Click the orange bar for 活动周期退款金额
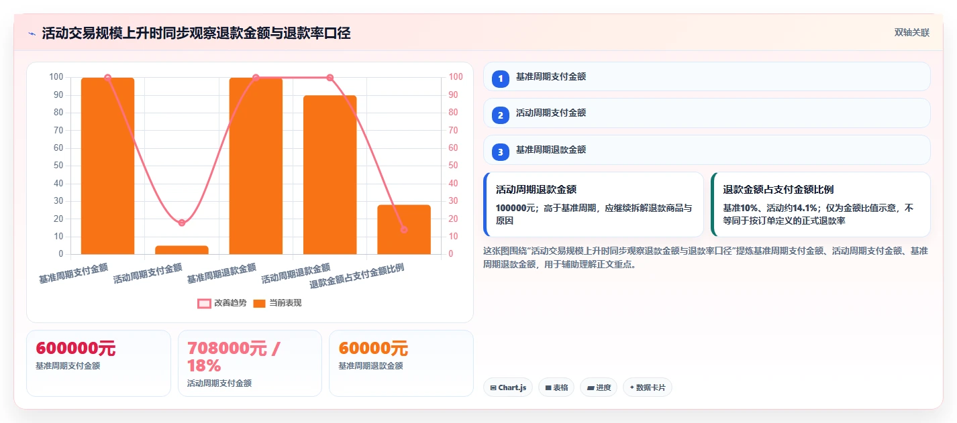The width and height of the screenshot is (957, 423). click(x=330, y=175)
